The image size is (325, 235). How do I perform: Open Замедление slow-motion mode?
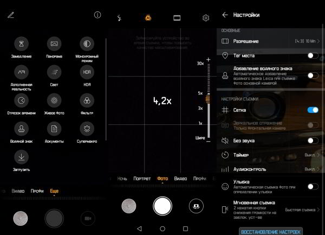(x=22, y=43)
